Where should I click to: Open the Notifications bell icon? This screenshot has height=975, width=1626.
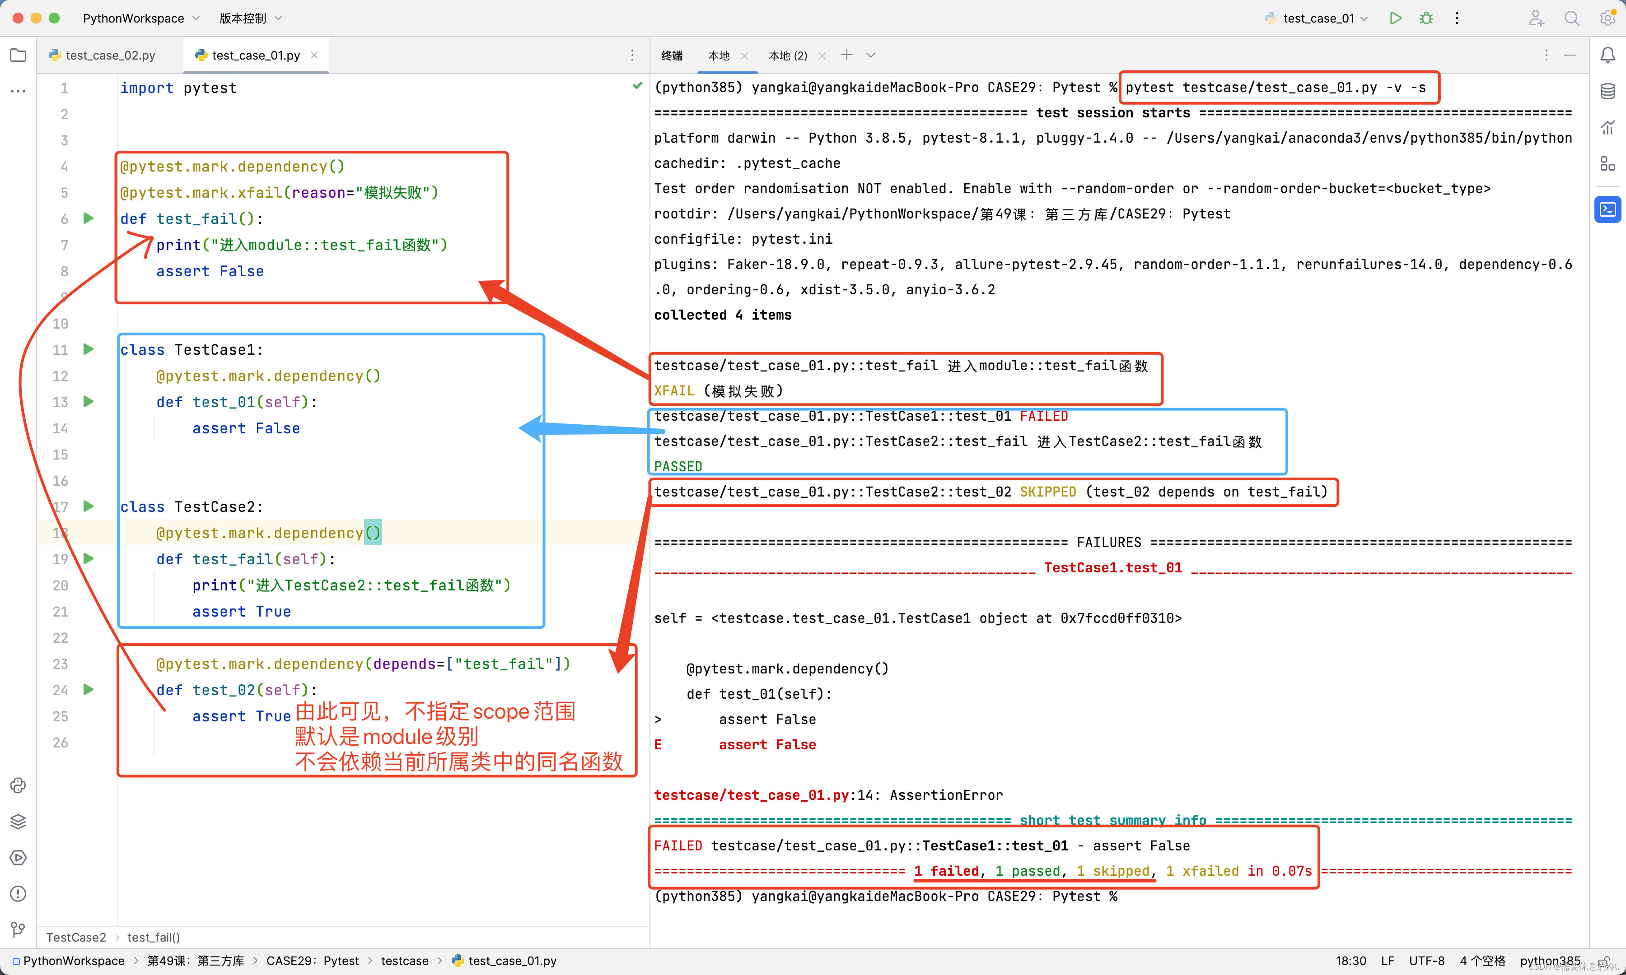[1607, 55]
